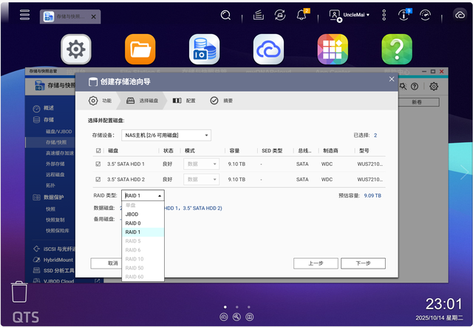Open the UncleMai user account dropdown

349,15
